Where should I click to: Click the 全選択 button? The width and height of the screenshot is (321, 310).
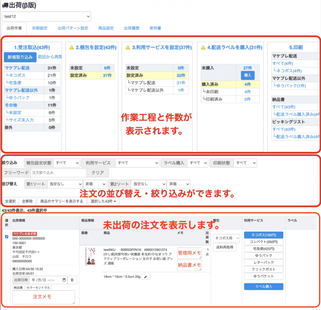pos(10,201)
